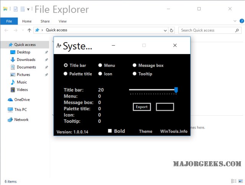Select the Icon radio button

coord(100,74)
